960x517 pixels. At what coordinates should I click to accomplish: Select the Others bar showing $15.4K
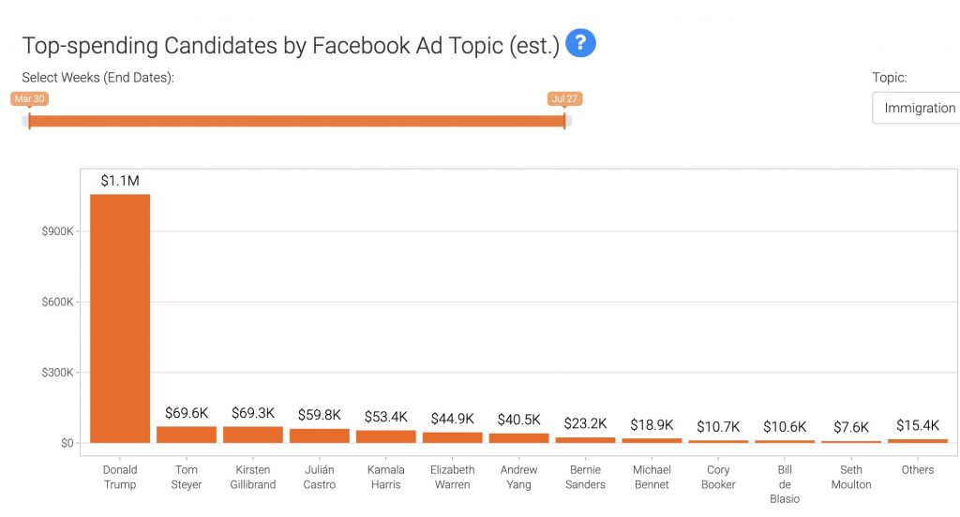pos(918,440)
